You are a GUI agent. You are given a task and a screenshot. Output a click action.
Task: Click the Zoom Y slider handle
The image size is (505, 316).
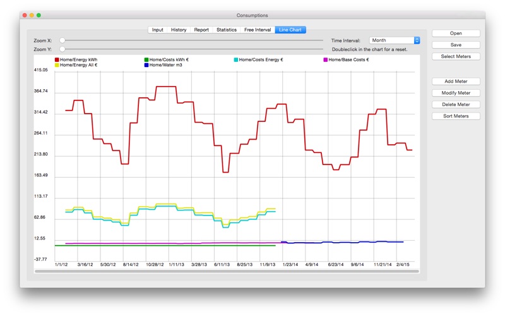click(62, 49)
